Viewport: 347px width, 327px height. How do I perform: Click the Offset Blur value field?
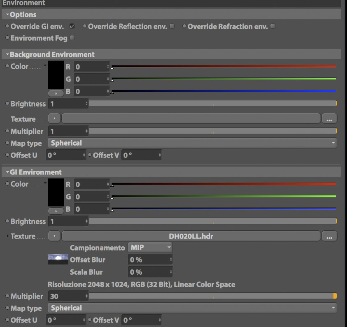point(150,260)
